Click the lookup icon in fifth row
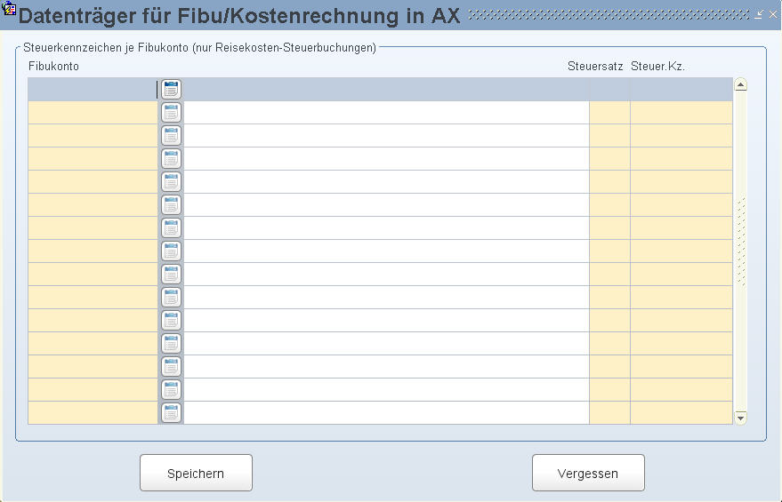 point(171,182)
